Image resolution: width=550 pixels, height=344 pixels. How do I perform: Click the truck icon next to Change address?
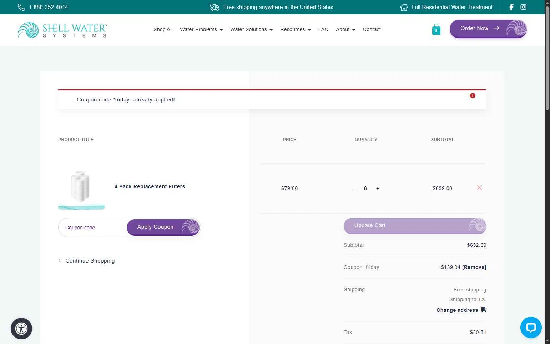[484, 310]
